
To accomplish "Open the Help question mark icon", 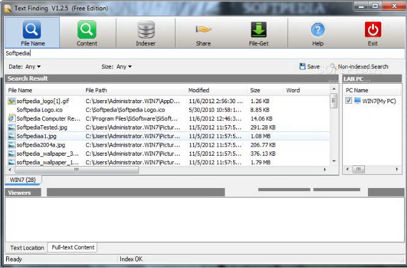I will [318, 29].
